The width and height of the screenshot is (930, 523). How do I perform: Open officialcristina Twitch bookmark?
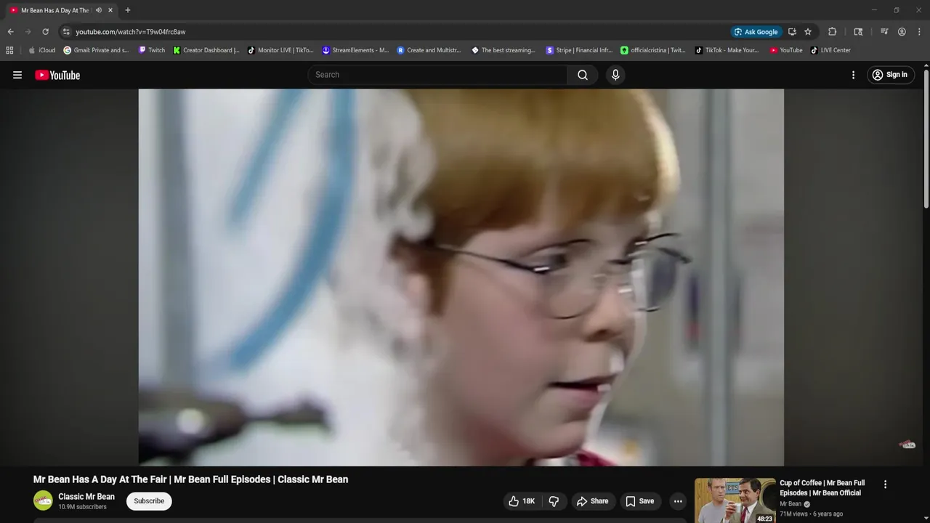(x=653, y=50)
